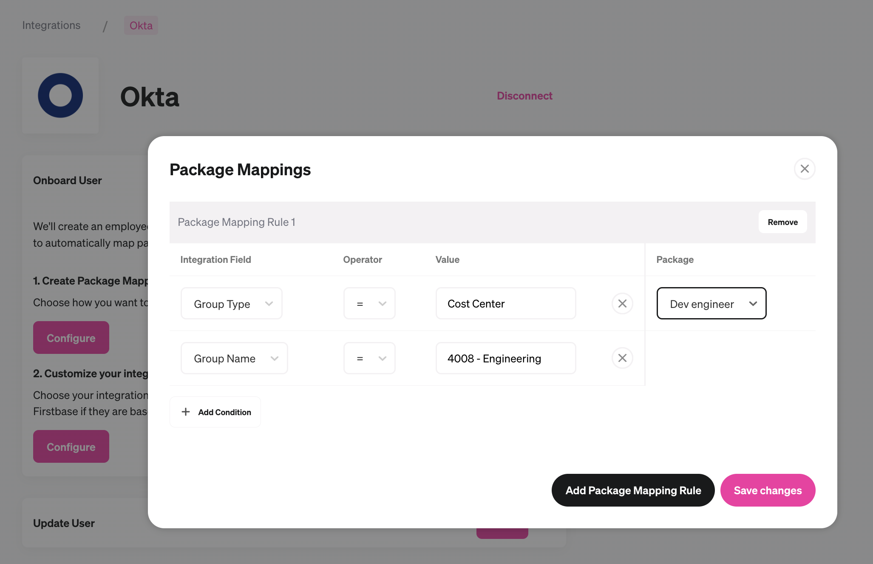Click the 4008 - Engineering value field
This screenshot has width=873, height=564.
(x=506, y=358)
